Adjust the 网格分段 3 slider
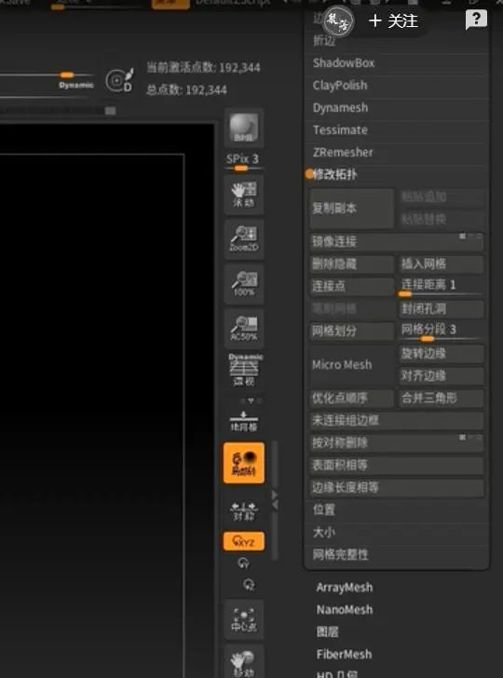 pyautogui.click(x=442, y=332)
